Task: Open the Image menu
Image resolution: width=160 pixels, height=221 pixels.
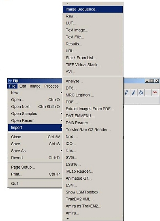Action: [x=35, y=86]
